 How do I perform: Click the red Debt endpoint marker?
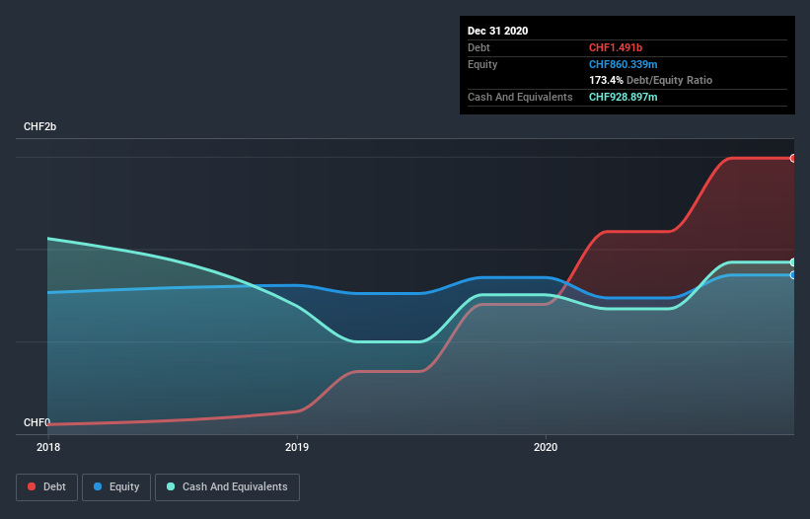click(x=793, y=159)
